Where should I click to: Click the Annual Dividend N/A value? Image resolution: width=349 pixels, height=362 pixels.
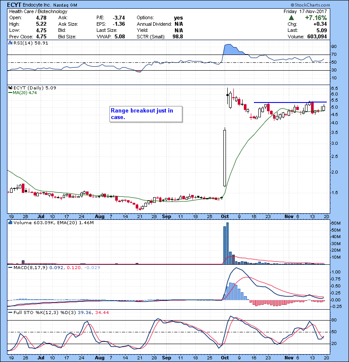[x=179, y=24]
